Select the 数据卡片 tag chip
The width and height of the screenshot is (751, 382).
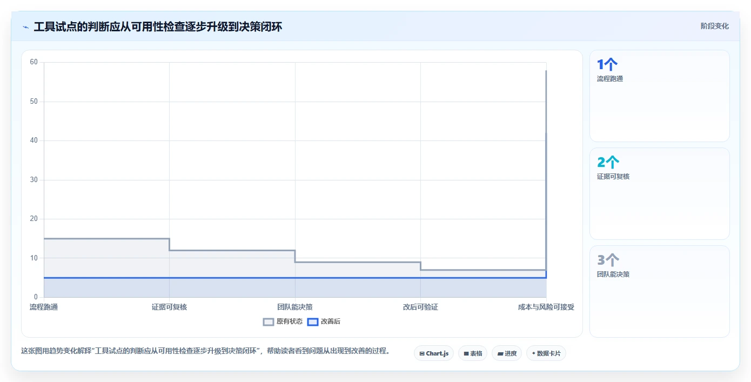[x=546, y=353]
